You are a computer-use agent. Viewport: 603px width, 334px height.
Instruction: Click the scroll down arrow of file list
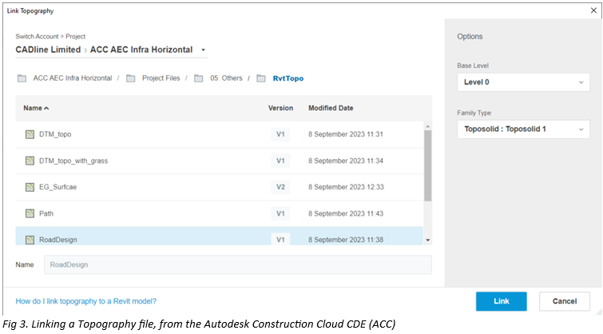tap(427, 241)
